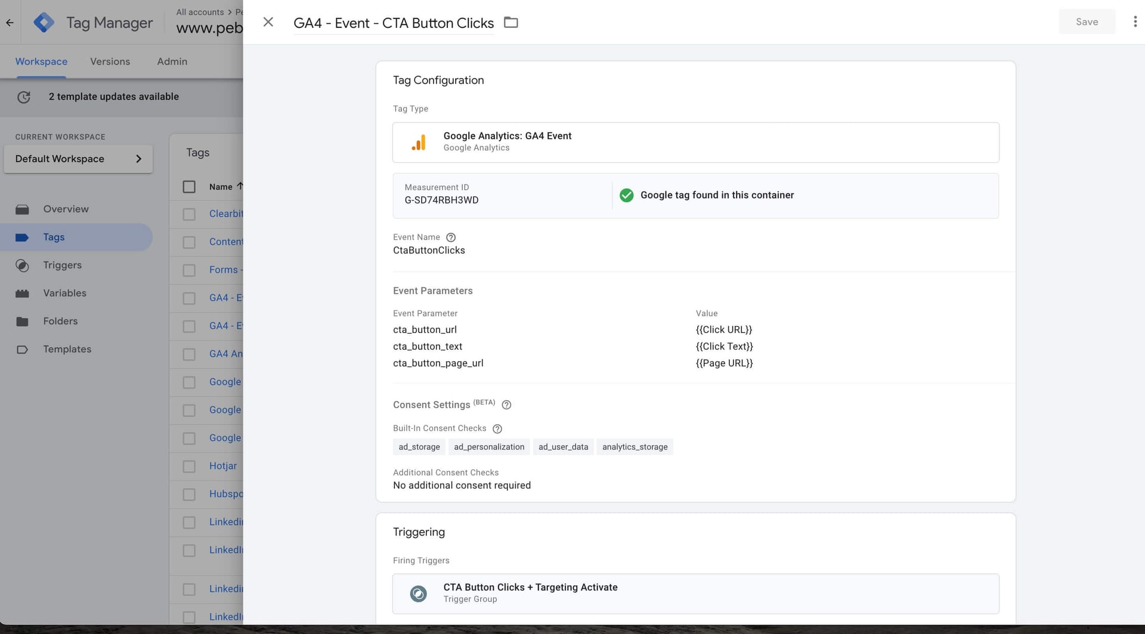The width and height of the screenshot is (1145, 634).
Task: Expand the Default Workspace selector
Action: pyautogui.click(x=78, y=159)
